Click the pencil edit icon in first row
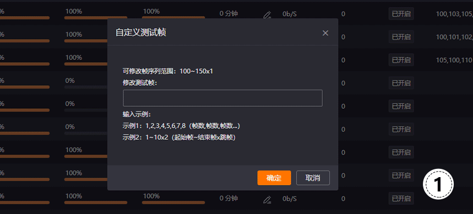Screen dimensions: 473x214 coord(267,15)
